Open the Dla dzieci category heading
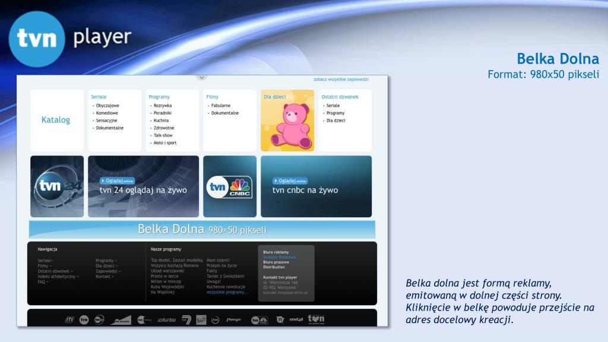This screenshot has width=608, height=342. tap(274, 97)
